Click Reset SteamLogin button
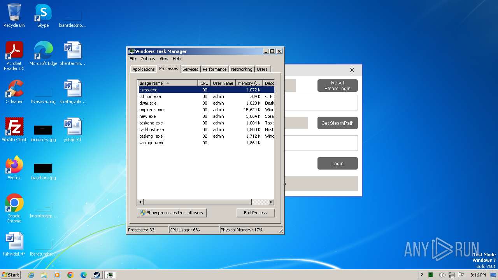 point(337,86)
